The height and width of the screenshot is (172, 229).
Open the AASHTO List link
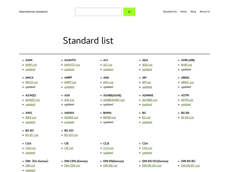pos(72,65)
